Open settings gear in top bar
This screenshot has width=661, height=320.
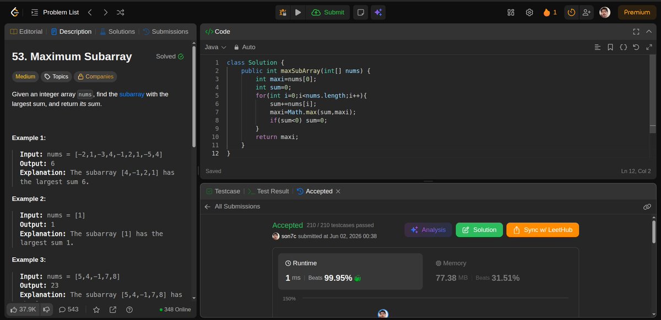pyautogui.click(x=529, y=12)
